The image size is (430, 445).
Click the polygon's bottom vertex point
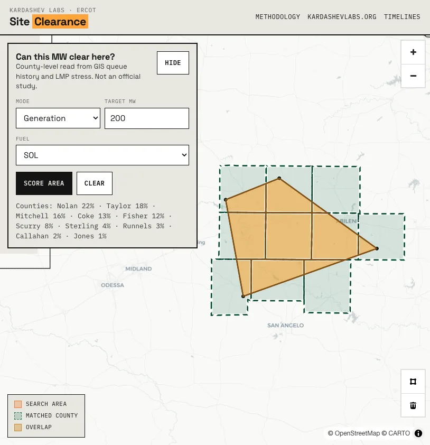243,296
